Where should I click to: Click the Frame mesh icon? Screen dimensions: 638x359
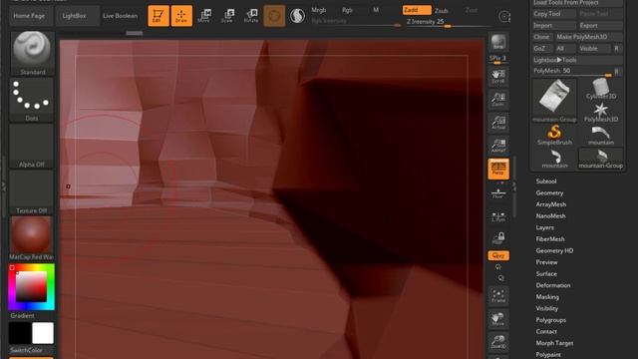[x=498, y=296]
